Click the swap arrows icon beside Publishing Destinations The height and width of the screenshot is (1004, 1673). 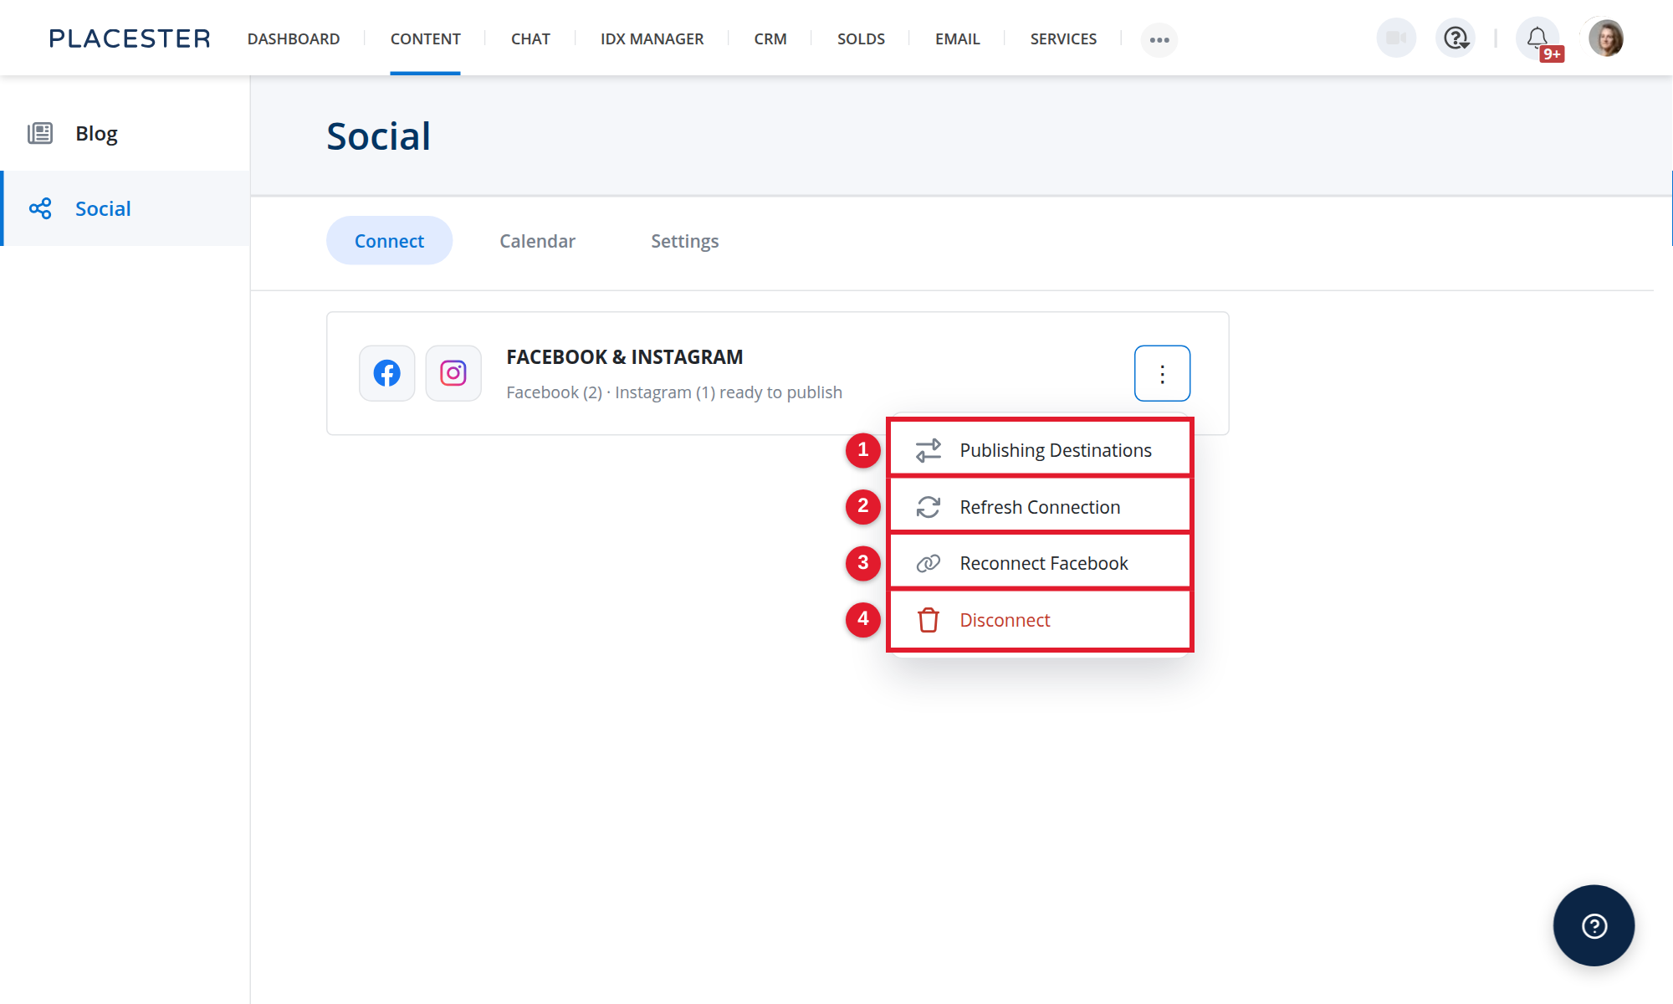[x=929, y=450]
